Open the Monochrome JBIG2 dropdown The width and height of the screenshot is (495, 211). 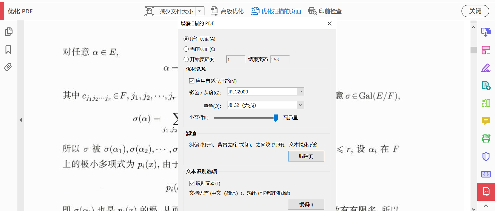pos(265,105)
